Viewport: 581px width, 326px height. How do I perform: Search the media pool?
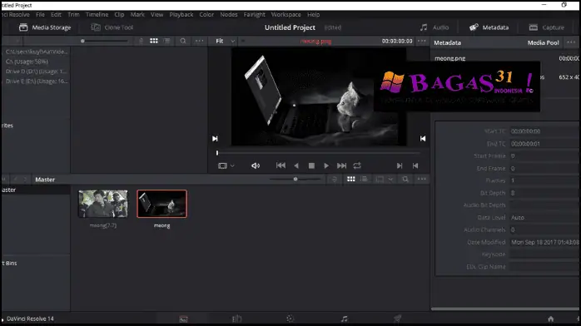point(405,179)
